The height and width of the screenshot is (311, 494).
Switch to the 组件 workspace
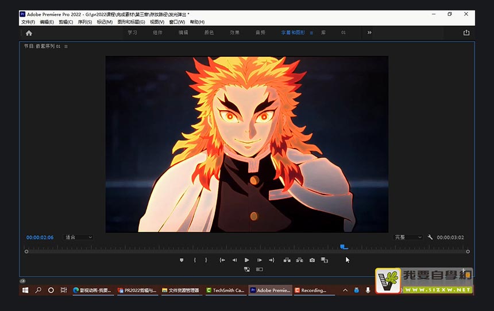(157, 33)
